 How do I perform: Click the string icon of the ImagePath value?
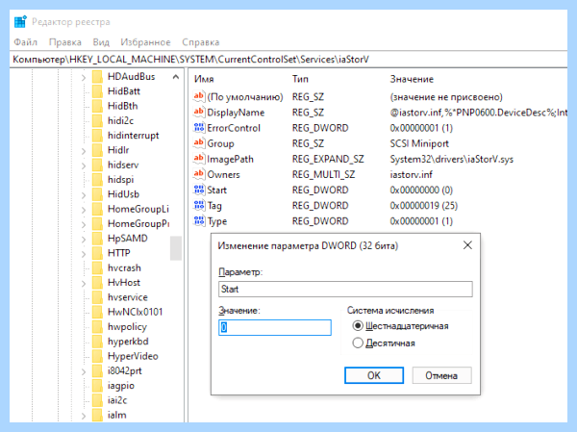[x=199, y=159]
